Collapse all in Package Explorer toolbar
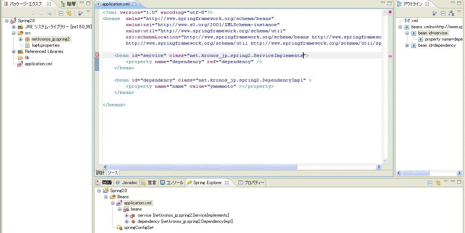Viewport: 465px width, 233px height. [61, 13]
